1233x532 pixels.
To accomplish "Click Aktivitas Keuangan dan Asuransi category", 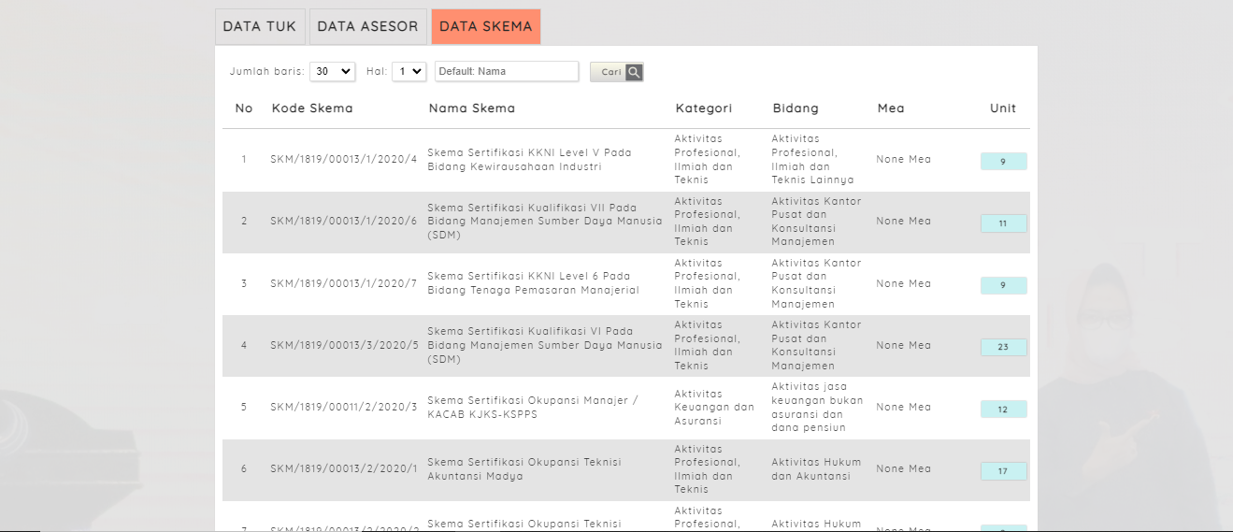I will click(714, 407).
